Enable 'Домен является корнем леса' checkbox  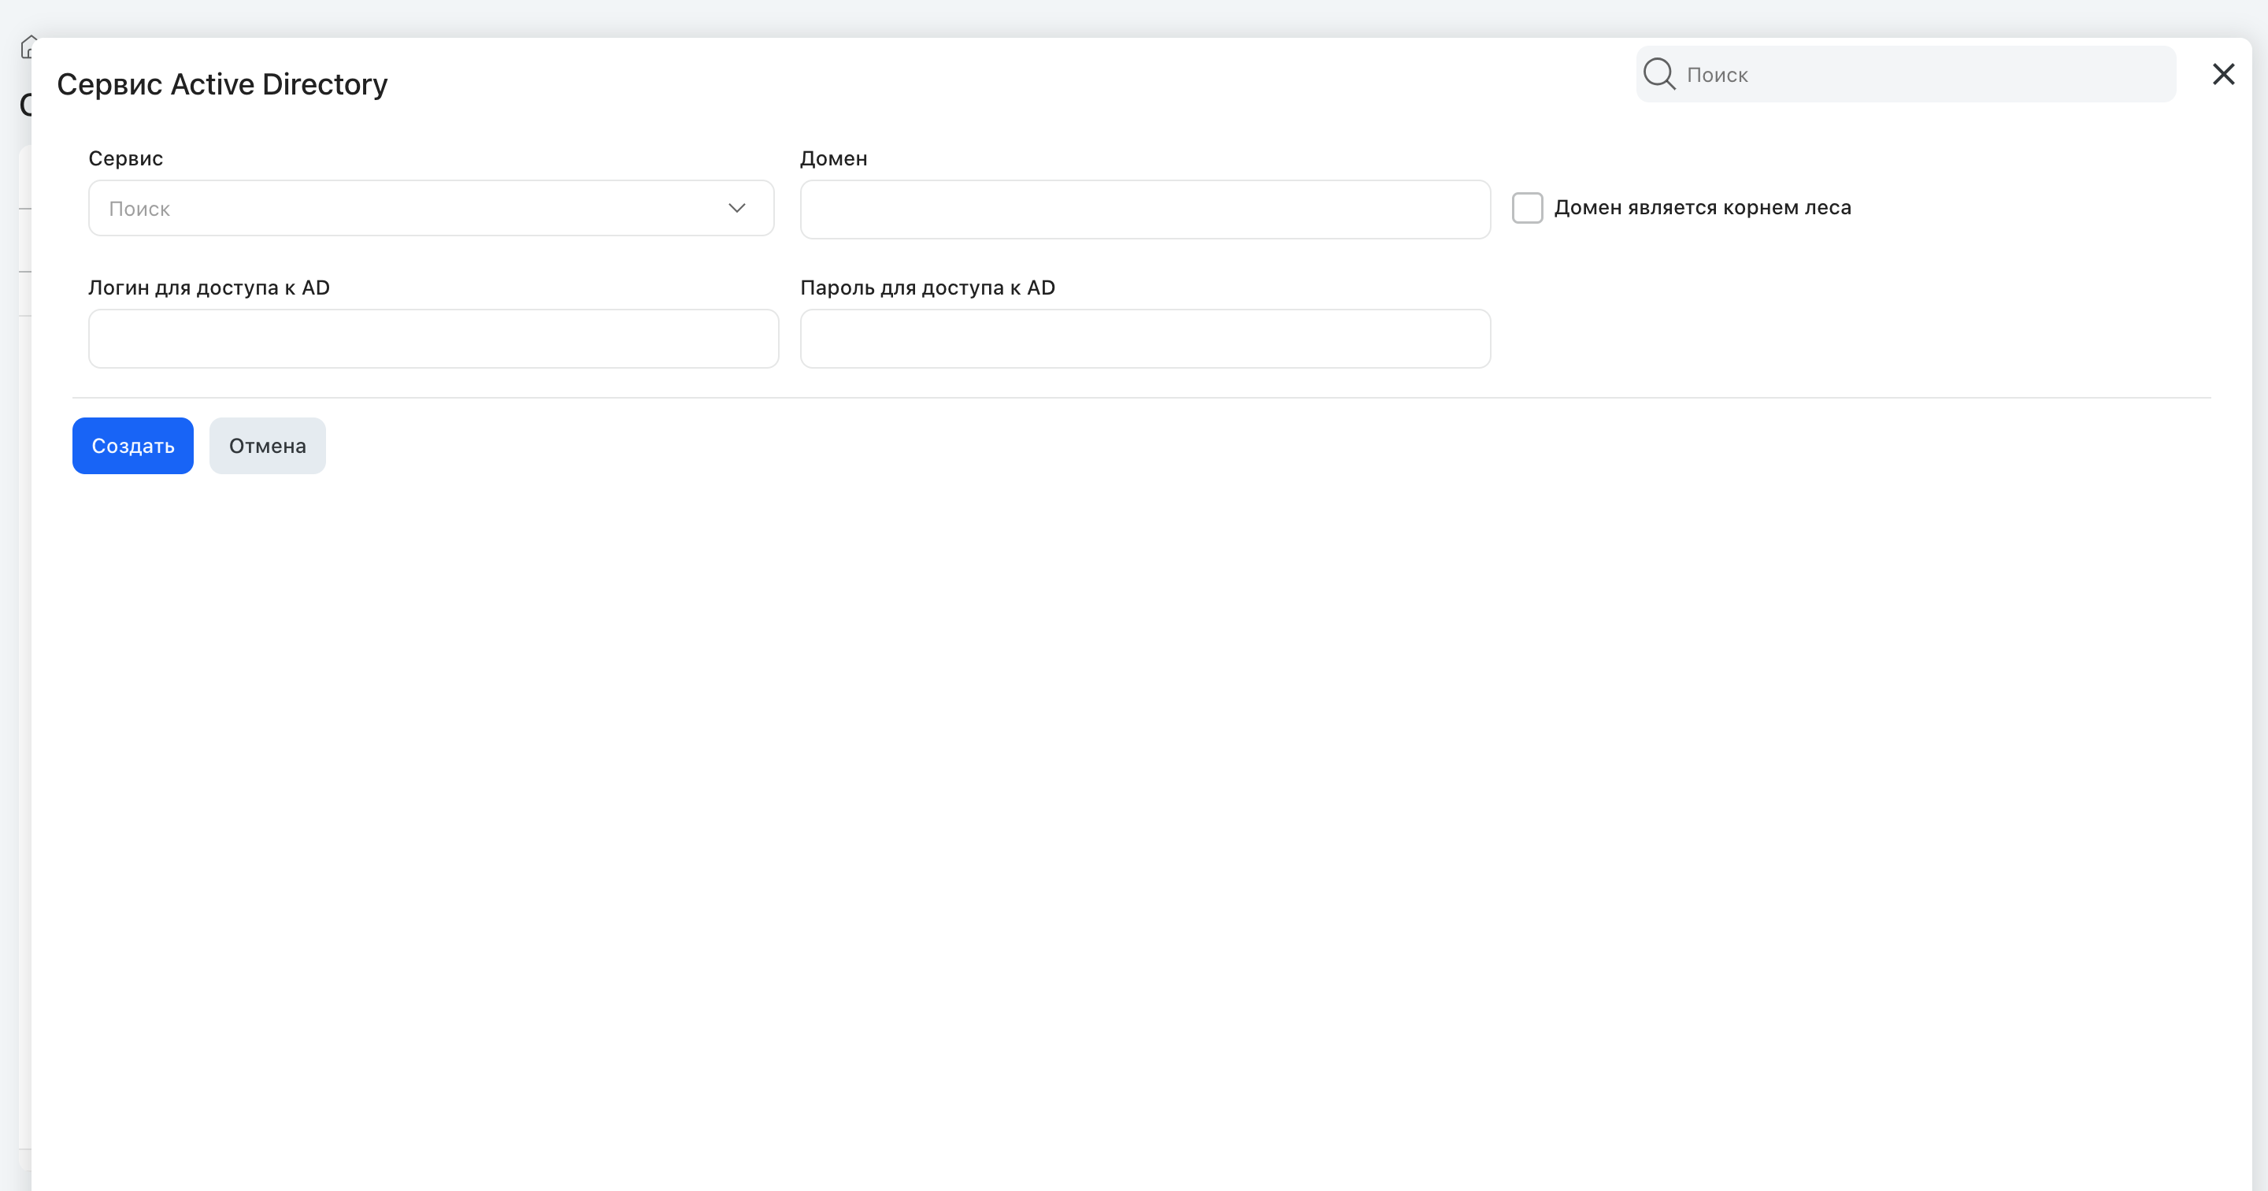[1527, 208]
